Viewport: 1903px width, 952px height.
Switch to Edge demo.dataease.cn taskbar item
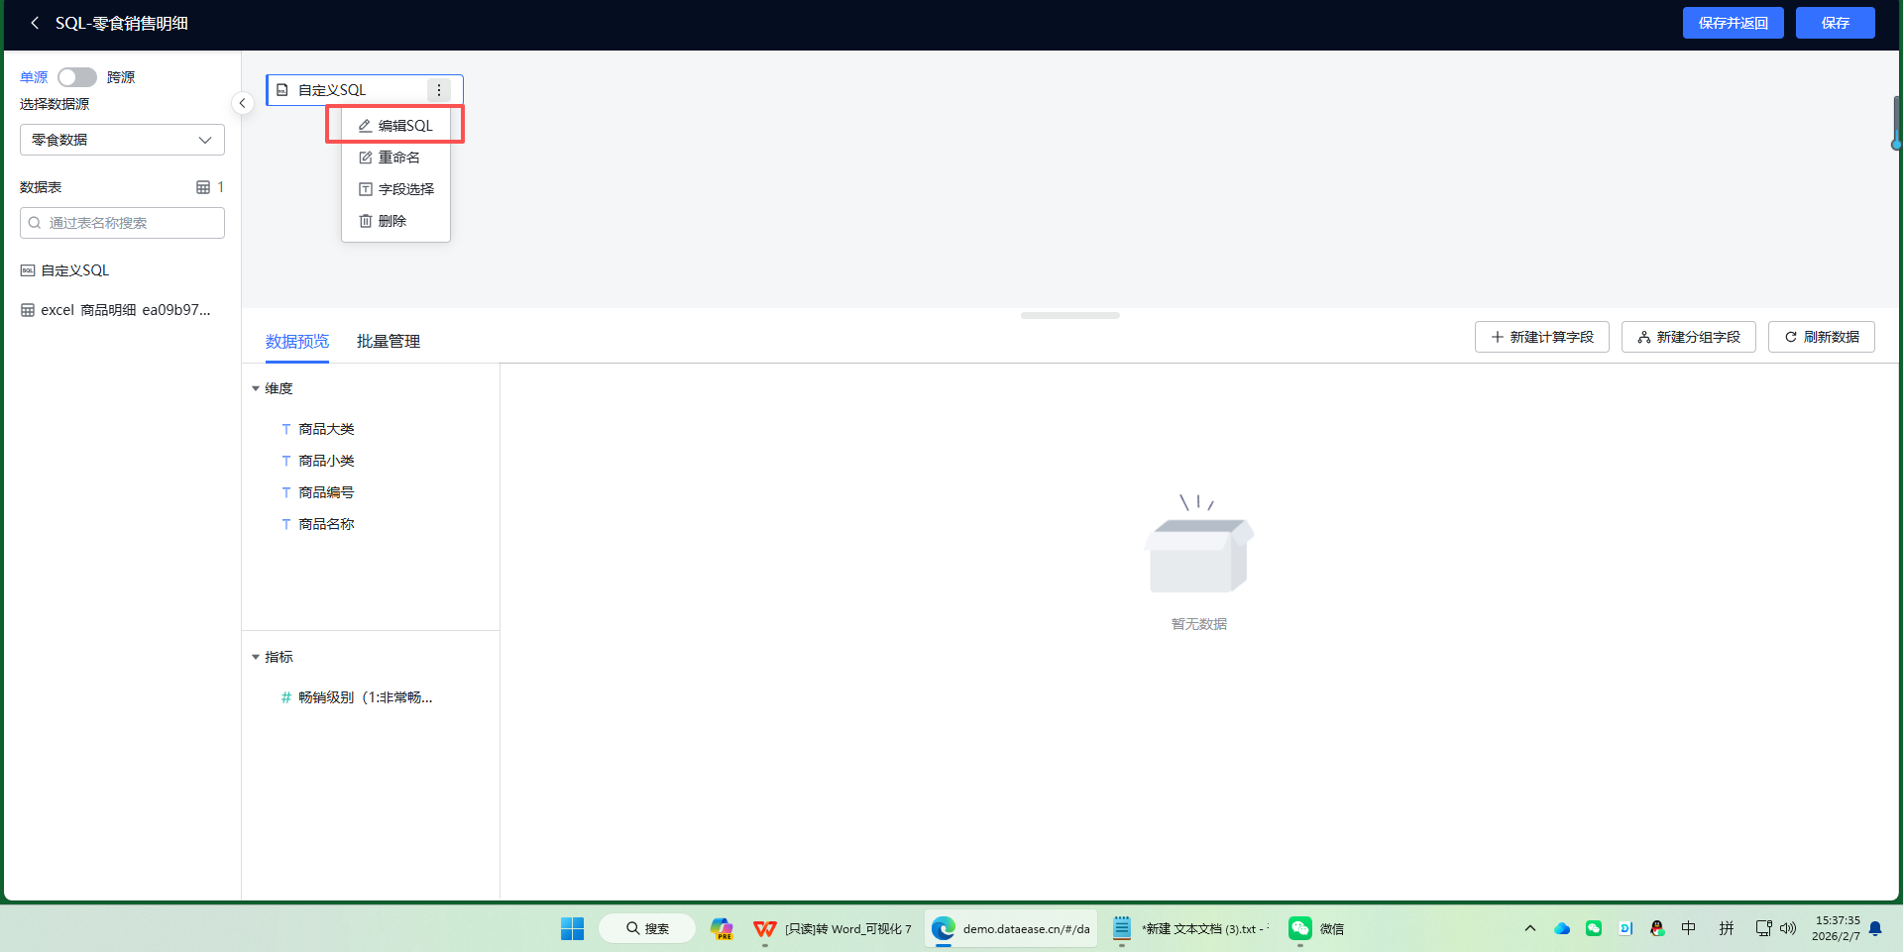pos(1011,928)
